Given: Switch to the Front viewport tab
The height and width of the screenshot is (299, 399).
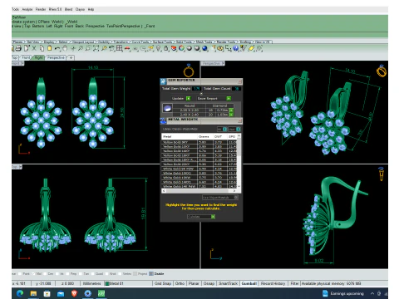Looking at the screenshot, I should coord(26,57).
